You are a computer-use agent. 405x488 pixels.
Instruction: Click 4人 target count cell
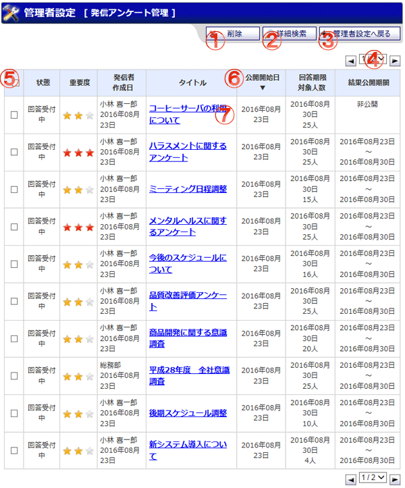[x=310, y=460]
